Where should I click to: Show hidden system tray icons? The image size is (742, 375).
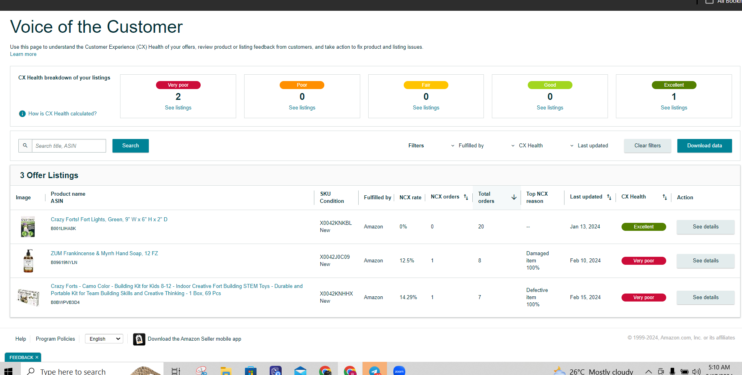(649, 371)
